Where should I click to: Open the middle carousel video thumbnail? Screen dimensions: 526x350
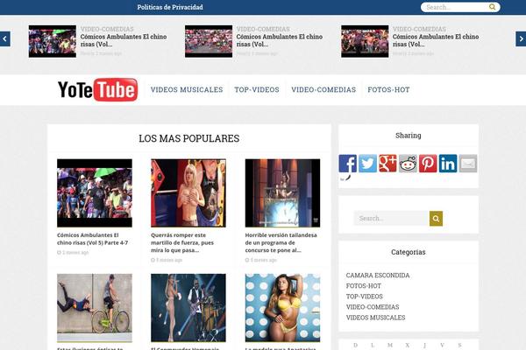click(x=209, y=41)
